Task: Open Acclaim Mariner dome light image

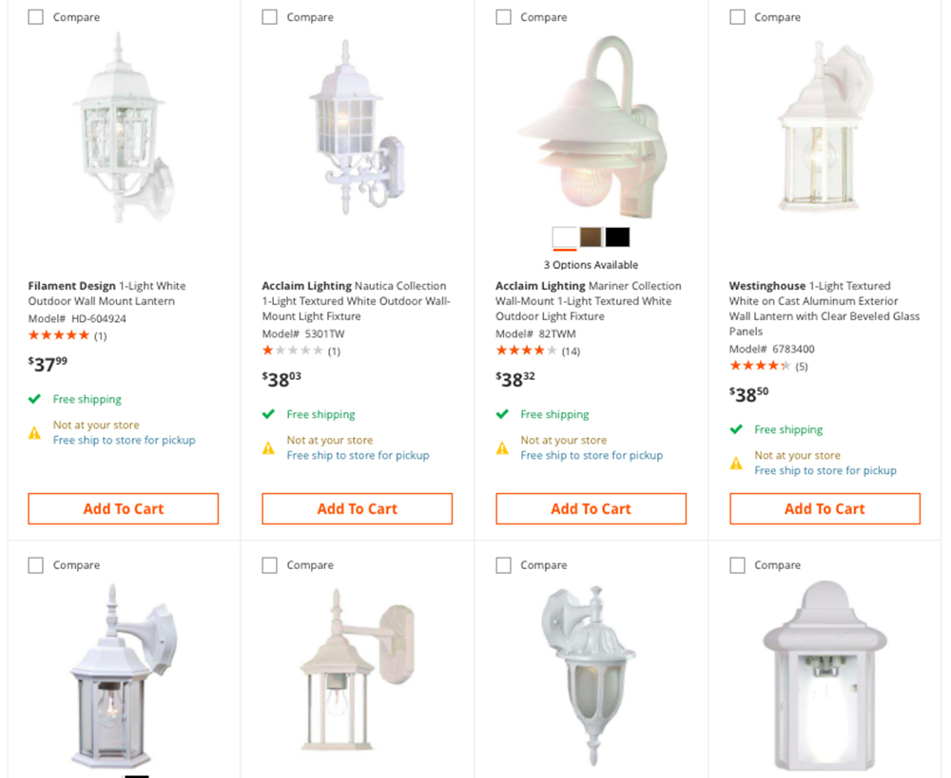Action: point(591,127)
